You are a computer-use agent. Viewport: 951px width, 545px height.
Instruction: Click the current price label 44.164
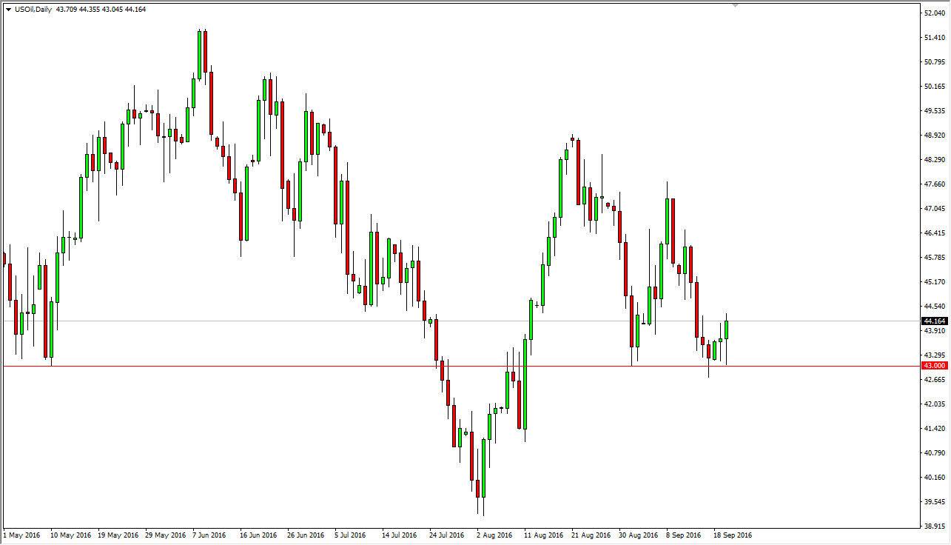[x=934, y=321]
